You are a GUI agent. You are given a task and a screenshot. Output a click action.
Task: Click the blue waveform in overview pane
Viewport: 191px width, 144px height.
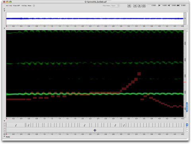tap(95, 19)
